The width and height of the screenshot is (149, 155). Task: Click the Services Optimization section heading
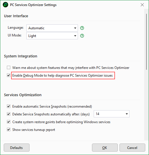click(23, 95)
